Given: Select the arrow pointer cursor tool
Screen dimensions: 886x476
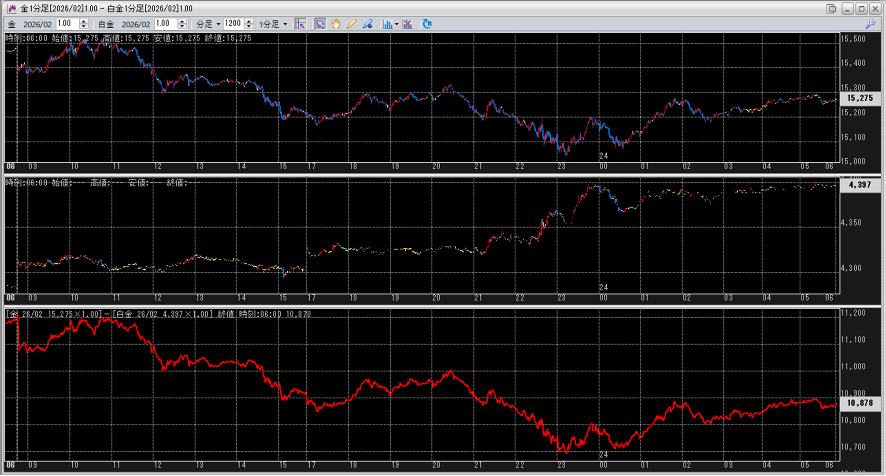Looking at the screenshot, I should (320, 24).
